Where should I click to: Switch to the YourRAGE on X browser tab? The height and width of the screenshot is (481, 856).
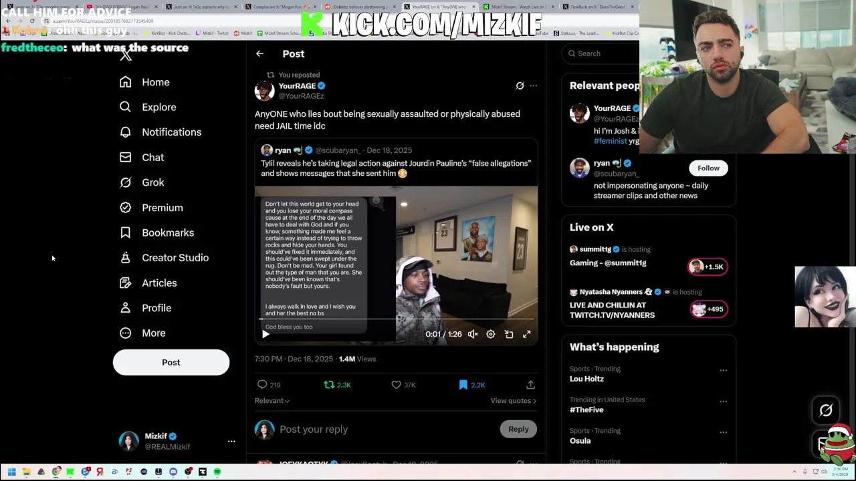point(439,7)
